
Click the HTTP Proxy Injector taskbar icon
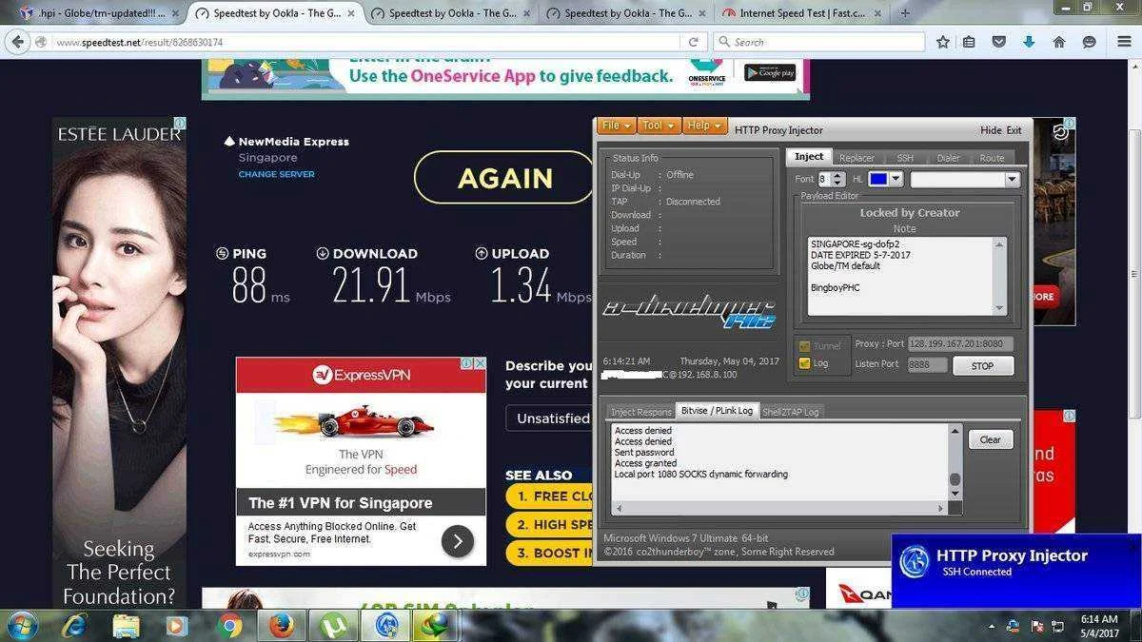(x=385, y=626)
